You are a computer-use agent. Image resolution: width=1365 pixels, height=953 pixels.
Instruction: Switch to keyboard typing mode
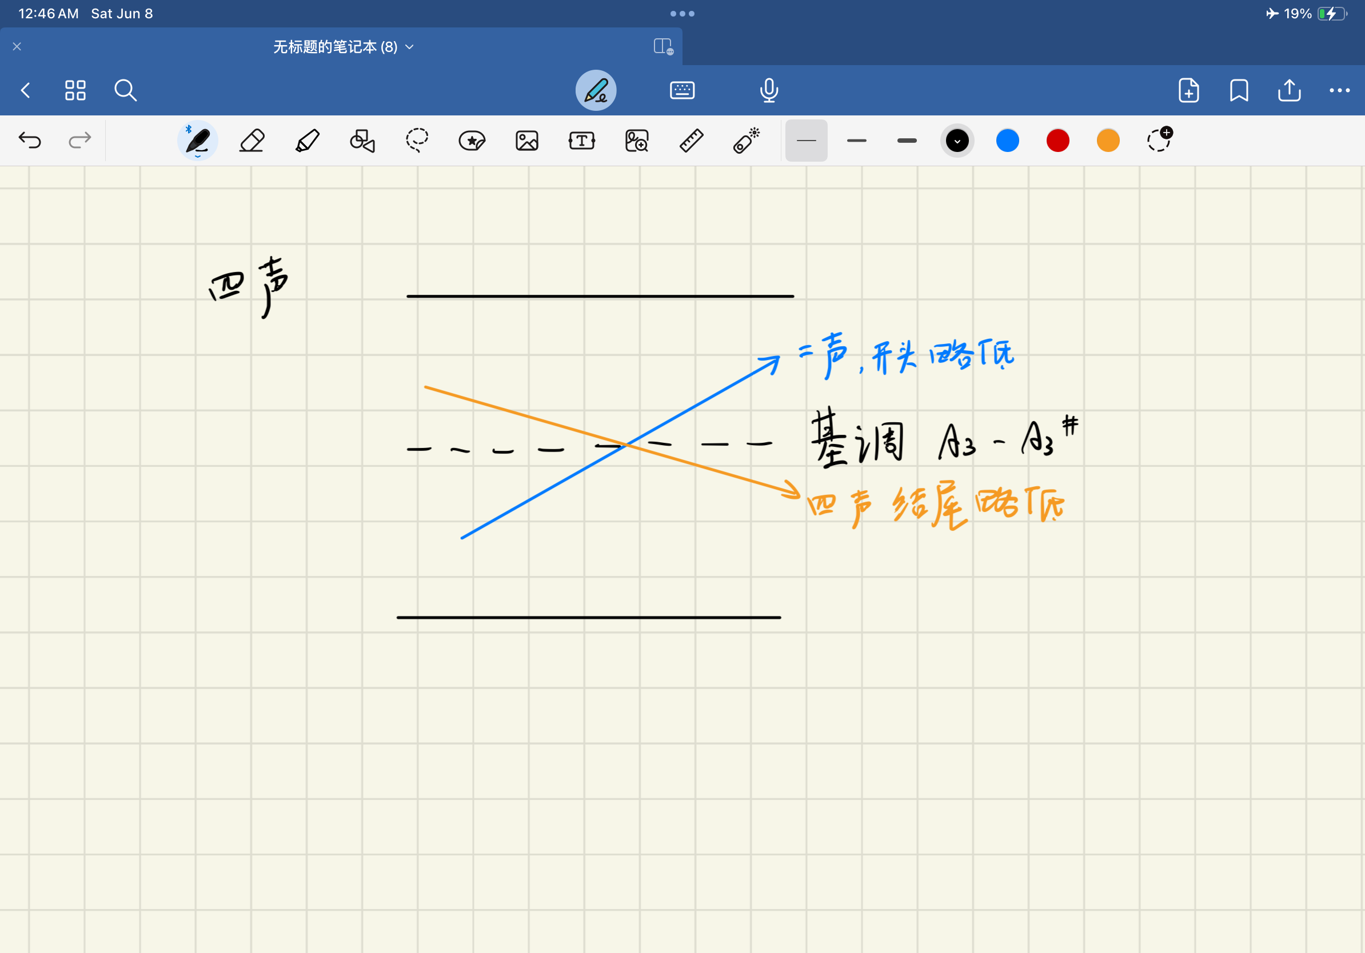click(x=682, y=90)
